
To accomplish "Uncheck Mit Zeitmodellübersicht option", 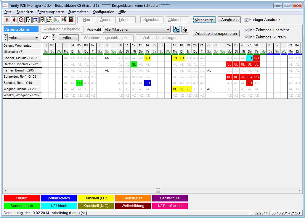I will [x=246, y=30].
